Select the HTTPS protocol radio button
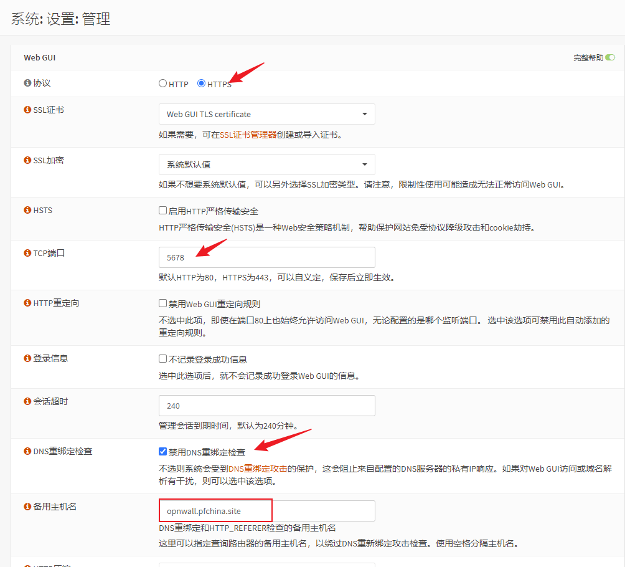The height and width of the screenshot is (567, 625). (201, 83)
